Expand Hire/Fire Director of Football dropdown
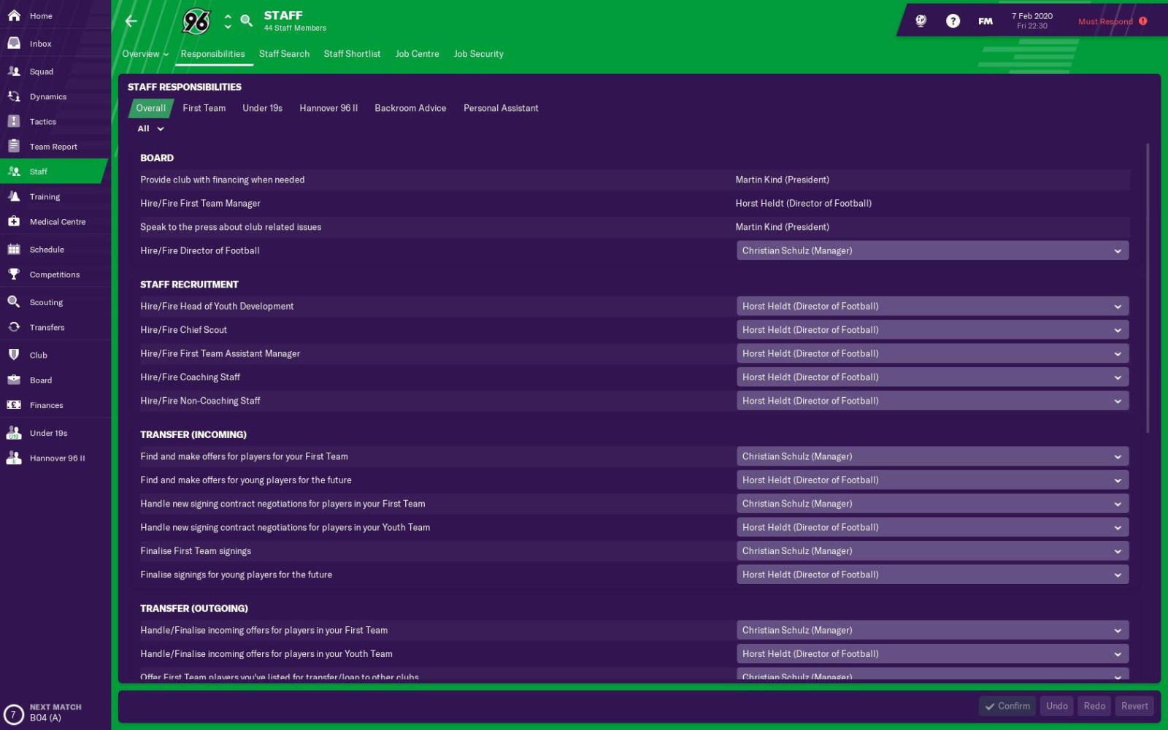 click(x=932, y=251)
